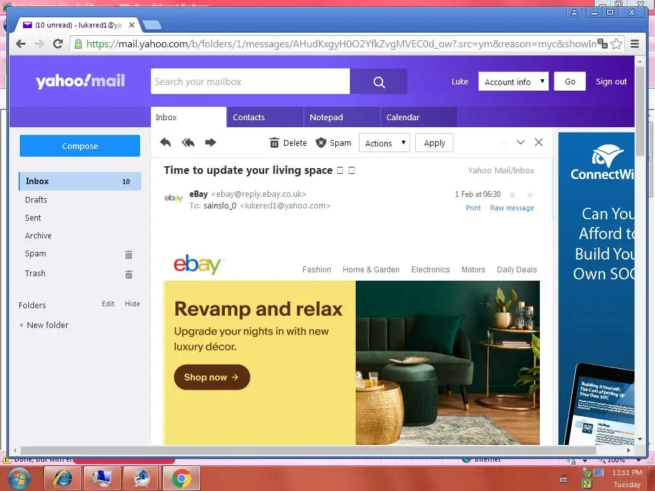This screenshot has width=655, height=491.
Task: Sign out of Yahoo Mail
Action: tap(611, 81)
